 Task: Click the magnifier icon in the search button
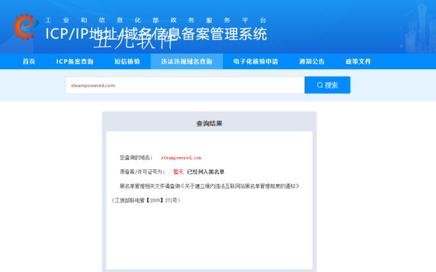(x=320, y=85)
